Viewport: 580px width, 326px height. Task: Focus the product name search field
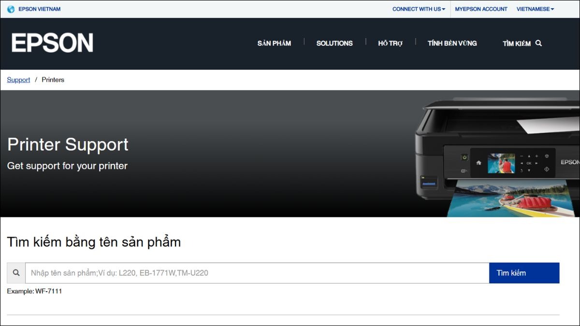point(257,273)
